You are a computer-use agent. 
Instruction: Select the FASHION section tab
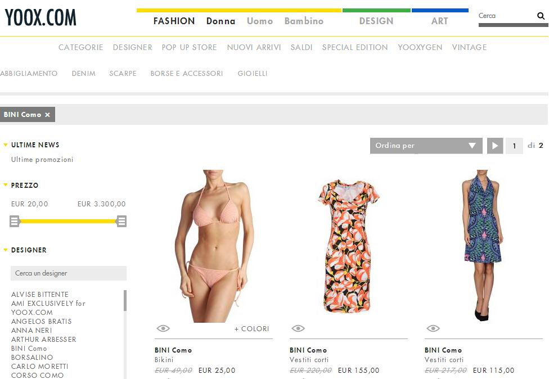174,21
